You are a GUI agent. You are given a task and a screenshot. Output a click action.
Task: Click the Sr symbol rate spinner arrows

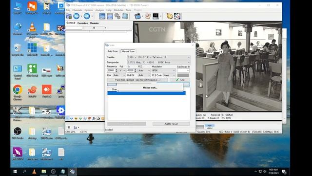(136, 70)
